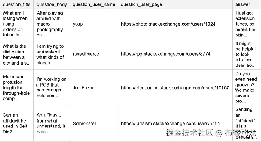Open the electronics.stackexchange.com users/10157 link

(175, 88)
